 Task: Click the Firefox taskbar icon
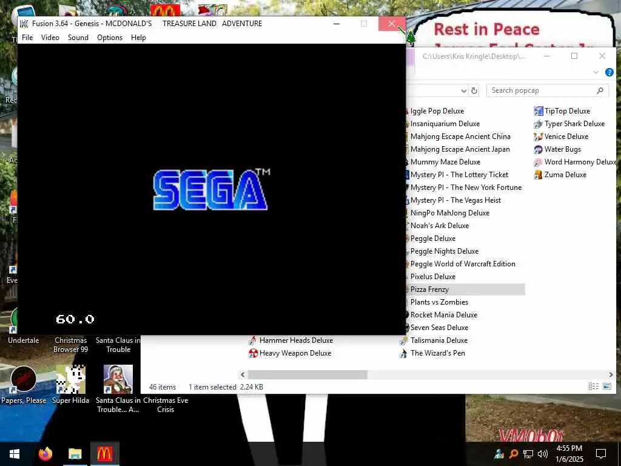[x=45, y=454]
